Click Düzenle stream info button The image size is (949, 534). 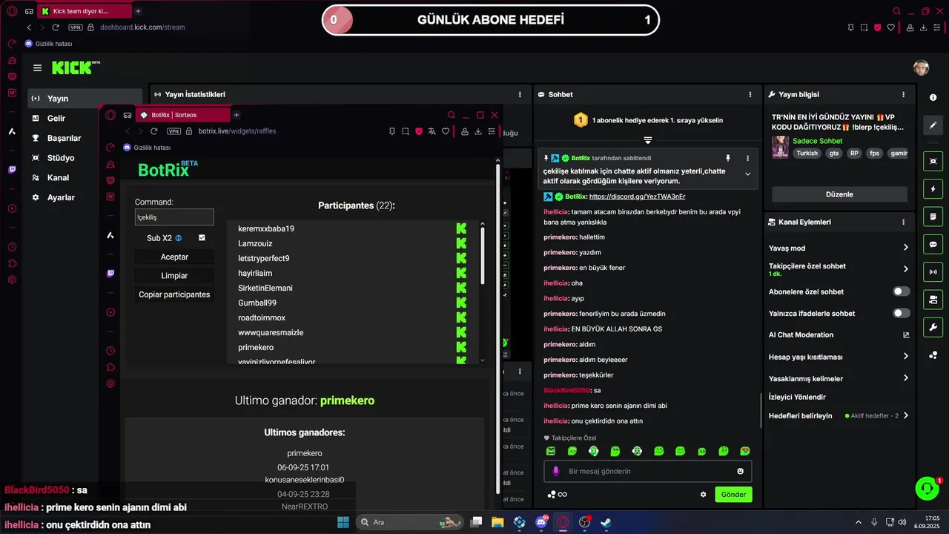click(x=839, y=194)
